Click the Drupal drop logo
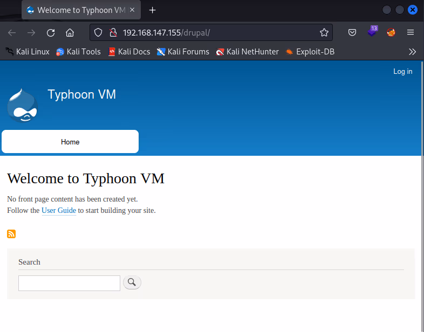Viewport: 424px width, 332px height. point(23,105)
